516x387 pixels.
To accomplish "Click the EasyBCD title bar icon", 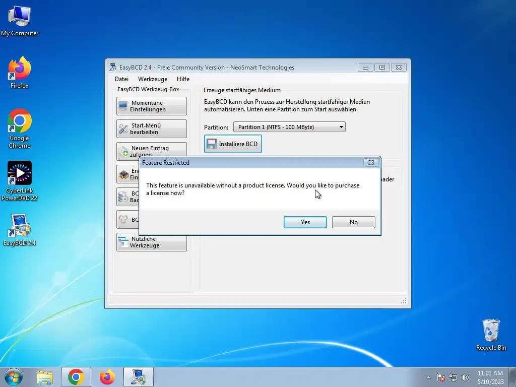I will 113,67.
